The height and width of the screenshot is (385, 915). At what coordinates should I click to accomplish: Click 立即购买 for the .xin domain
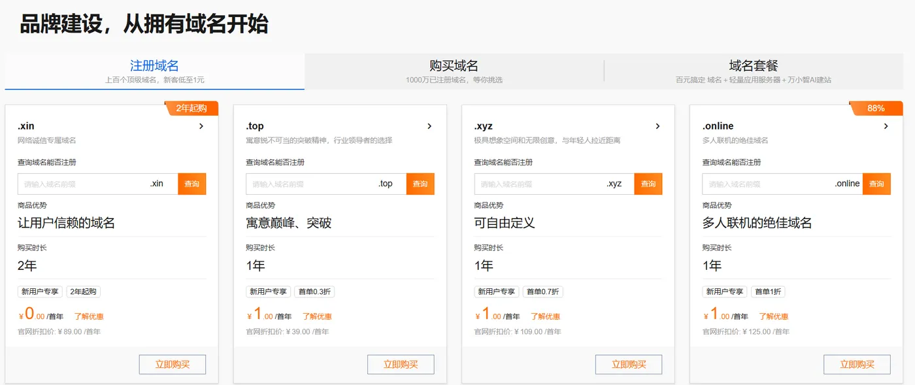point(173,364)
